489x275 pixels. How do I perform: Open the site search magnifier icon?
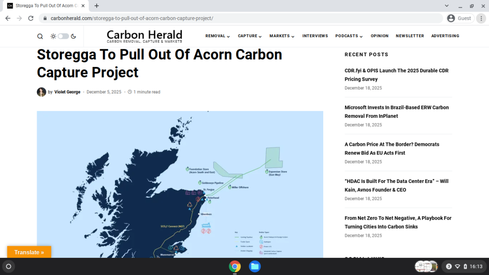(x=40, y=36)
